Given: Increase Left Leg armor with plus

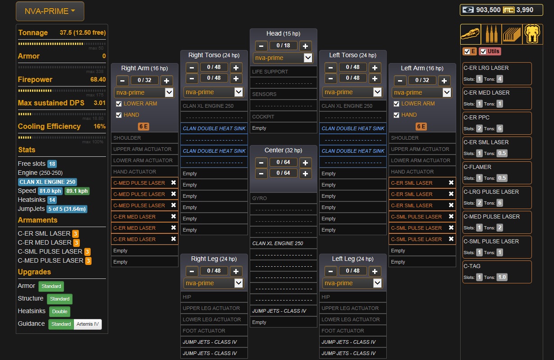Looking at the screenshot, I should click(x=375, y=271).
